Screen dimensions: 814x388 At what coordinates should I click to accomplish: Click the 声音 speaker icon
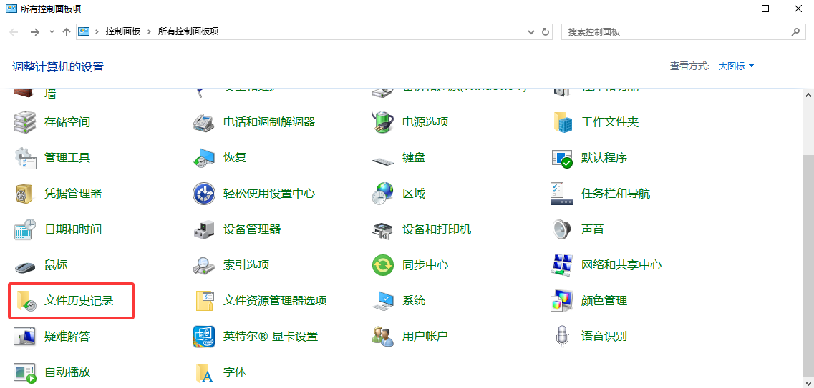(562, 229)
